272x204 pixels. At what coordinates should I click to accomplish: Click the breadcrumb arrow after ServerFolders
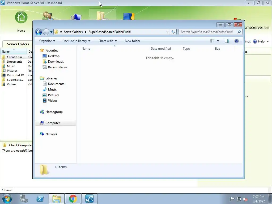pos(86,32)
